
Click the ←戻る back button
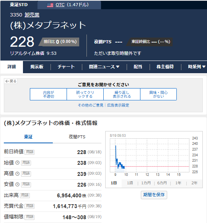tap(11, 81)
